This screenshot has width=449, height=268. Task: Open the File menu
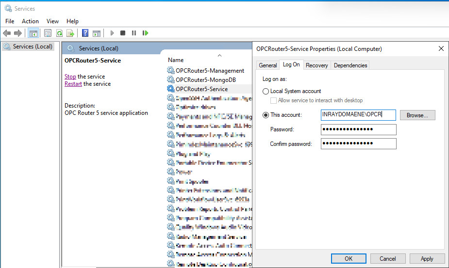point(10,21)
